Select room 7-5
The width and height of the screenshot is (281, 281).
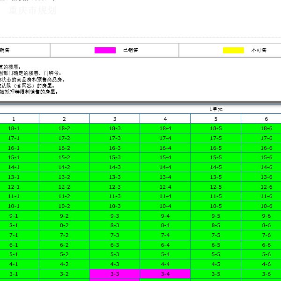tap(216, 235)
